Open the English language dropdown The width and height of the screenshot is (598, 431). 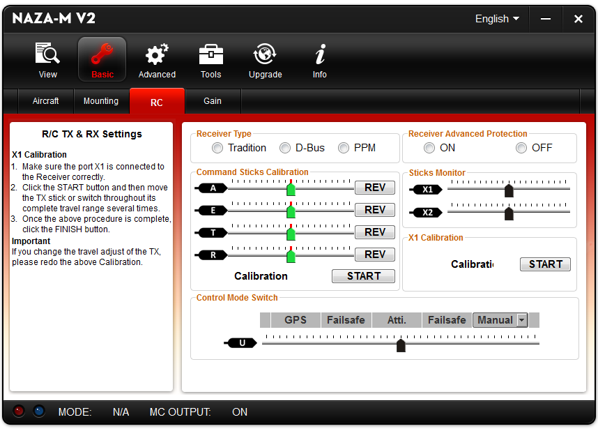tap(497, 19)
